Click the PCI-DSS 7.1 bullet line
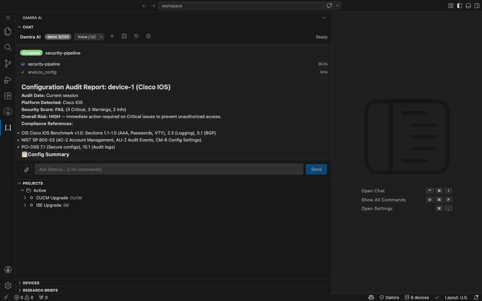Screen dimensions: 482x301 pos(68,147)
